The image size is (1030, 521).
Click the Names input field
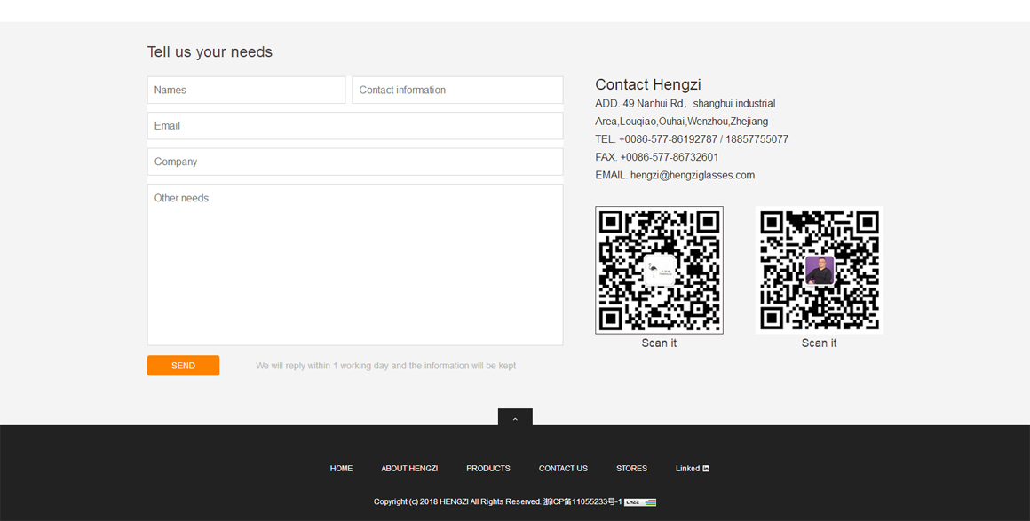[x=246, y=90]
